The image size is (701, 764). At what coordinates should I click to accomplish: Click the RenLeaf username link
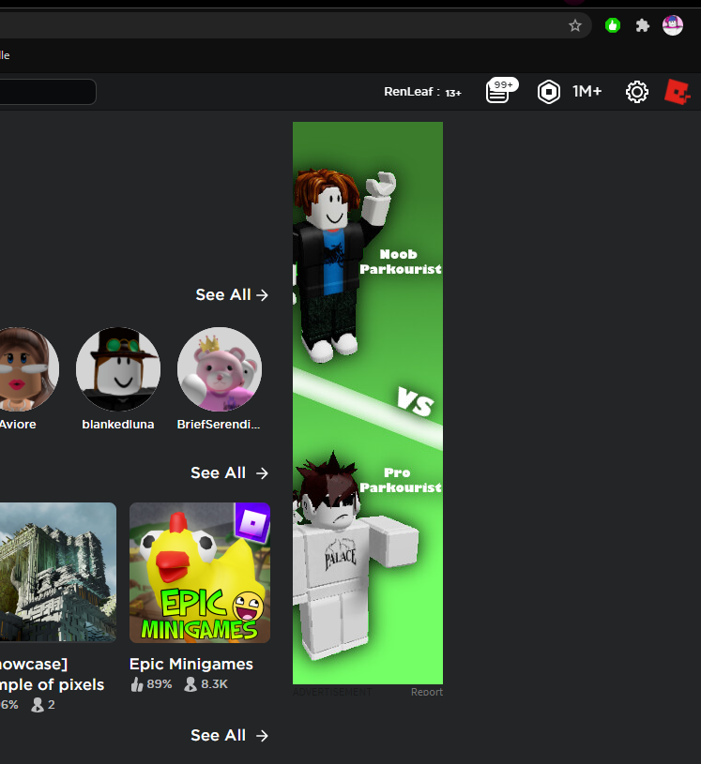coord(408,92)
